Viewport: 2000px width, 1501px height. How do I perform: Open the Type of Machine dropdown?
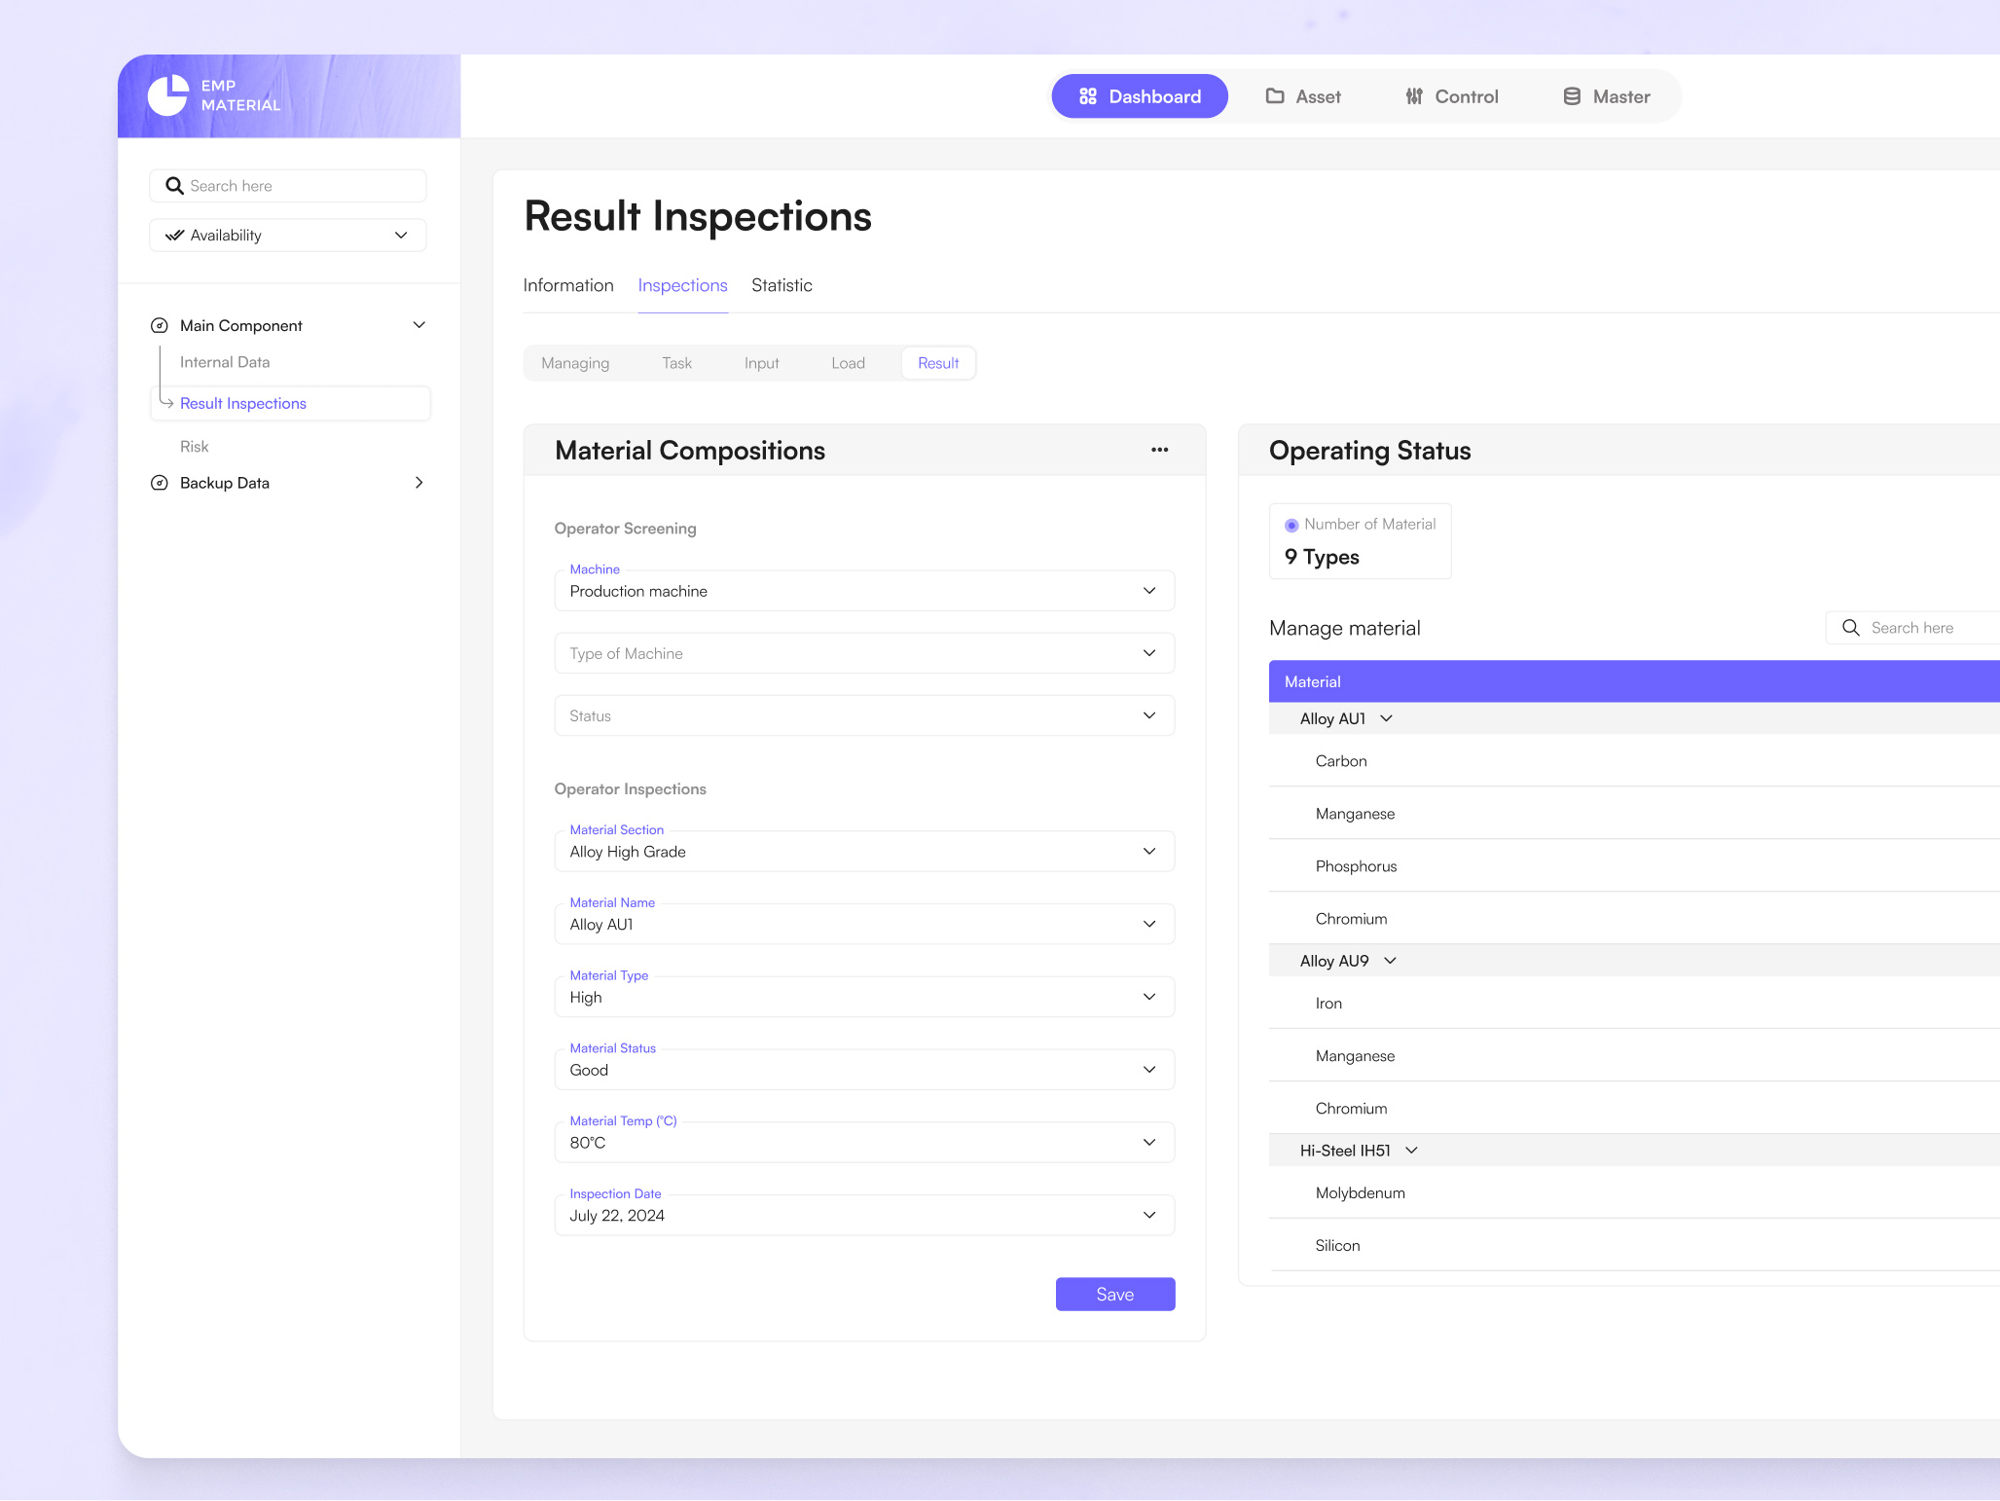click(x=864, y=653)
